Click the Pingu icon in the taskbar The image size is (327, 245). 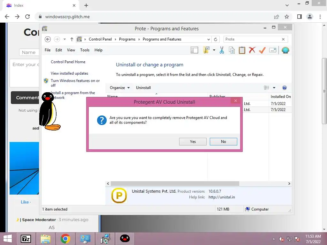point(125,239)
